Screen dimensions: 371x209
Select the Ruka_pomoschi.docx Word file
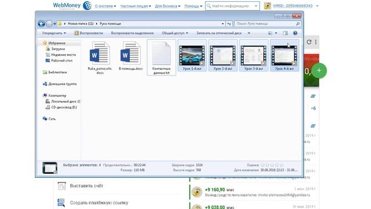coord(100,57)
